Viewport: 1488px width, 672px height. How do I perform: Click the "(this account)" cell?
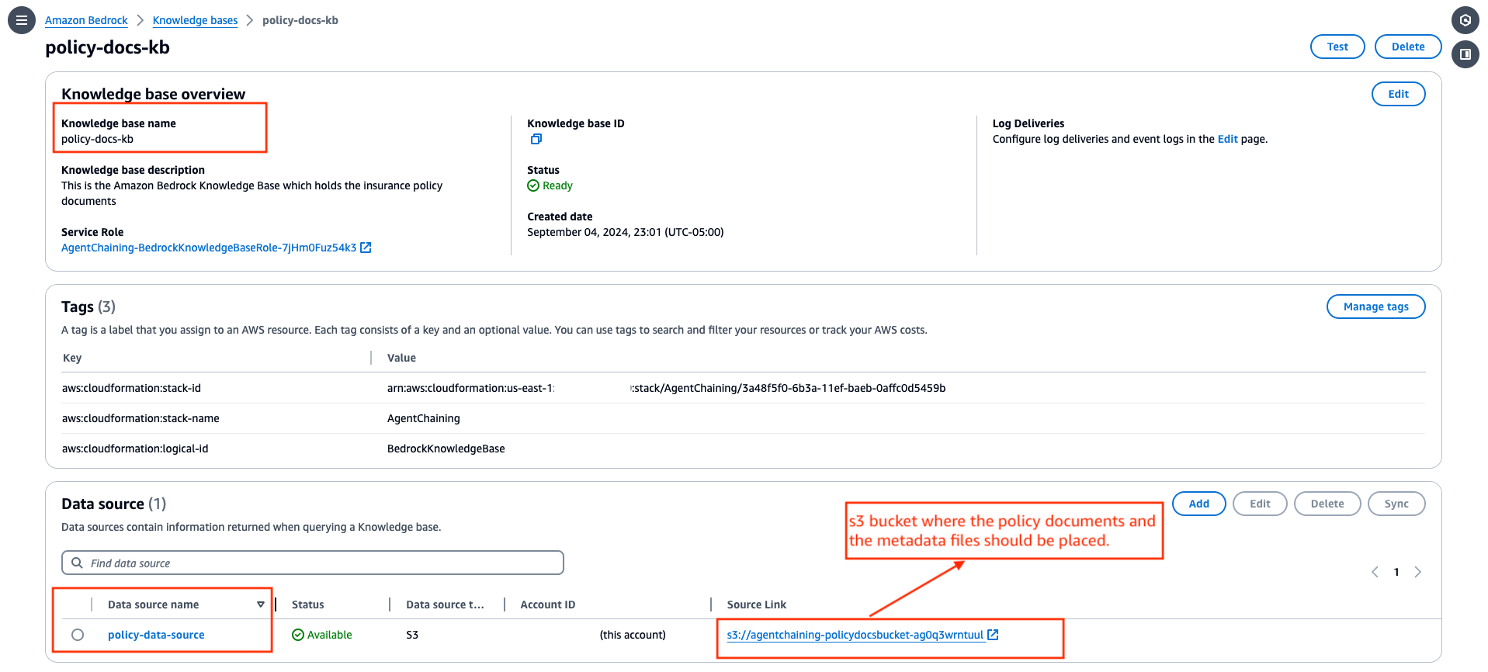633,635
